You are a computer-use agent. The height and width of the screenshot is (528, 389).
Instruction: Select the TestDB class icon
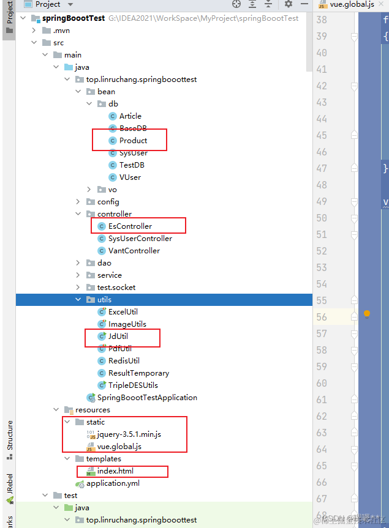pos(113,165)
